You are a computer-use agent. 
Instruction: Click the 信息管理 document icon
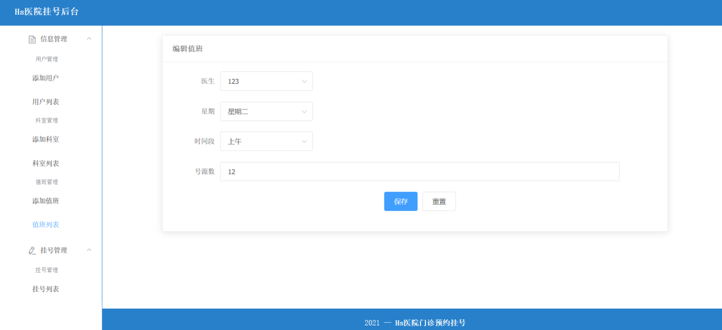32,39
